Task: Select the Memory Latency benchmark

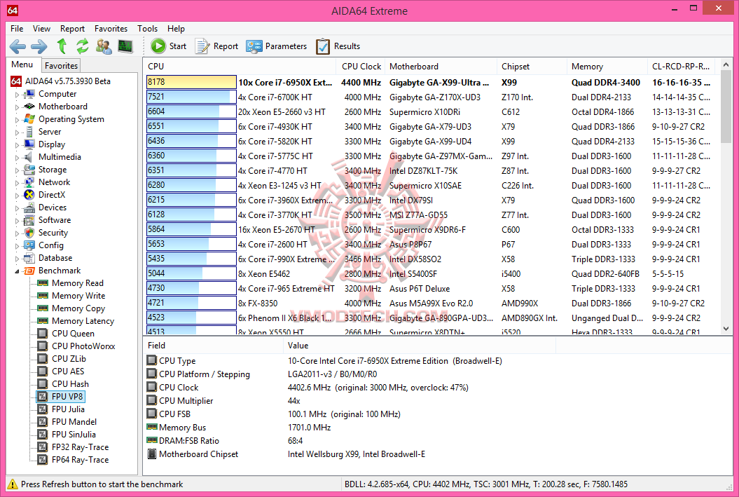Action: click(x=83, y=321)
